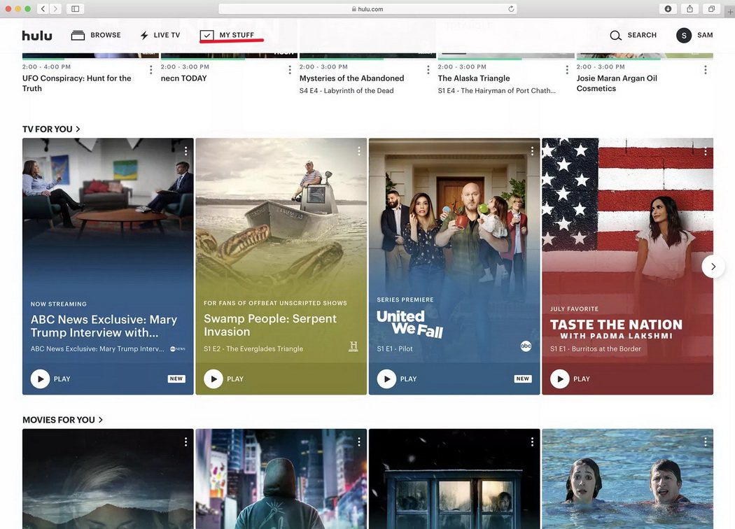735x529 pixels.
Task: Play Swamp People: Serpent Invasion
Action: (x=213, y=379)
